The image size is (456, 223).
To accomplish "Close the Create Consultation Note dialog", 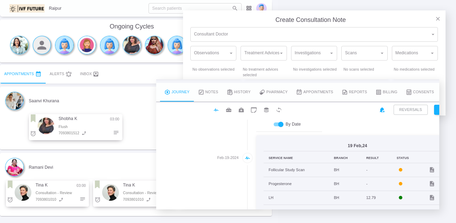I will click(x=438, y=19).
